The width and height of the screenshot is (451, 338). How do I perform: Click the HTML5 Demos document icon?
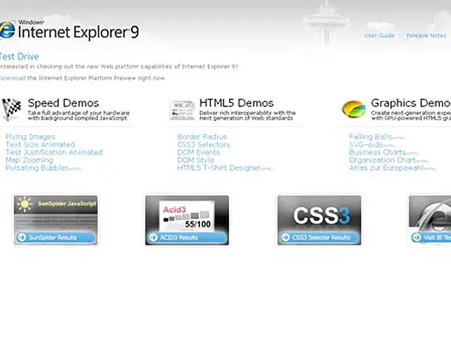tap(182, 110)
